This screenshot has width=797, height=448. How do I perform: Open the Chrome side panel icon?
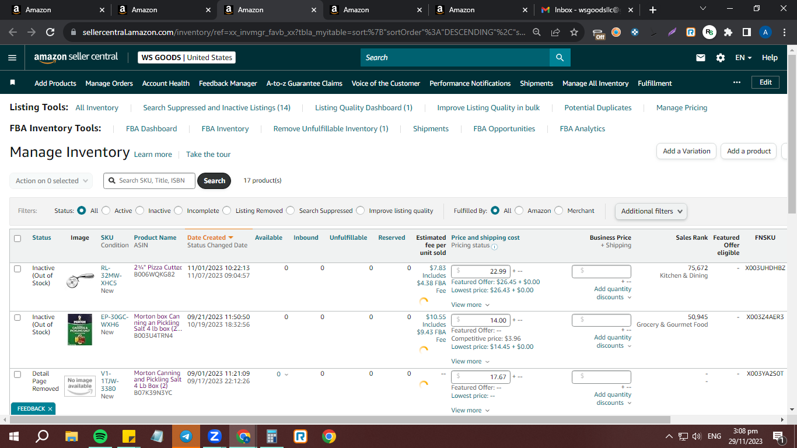click(746, 32)
